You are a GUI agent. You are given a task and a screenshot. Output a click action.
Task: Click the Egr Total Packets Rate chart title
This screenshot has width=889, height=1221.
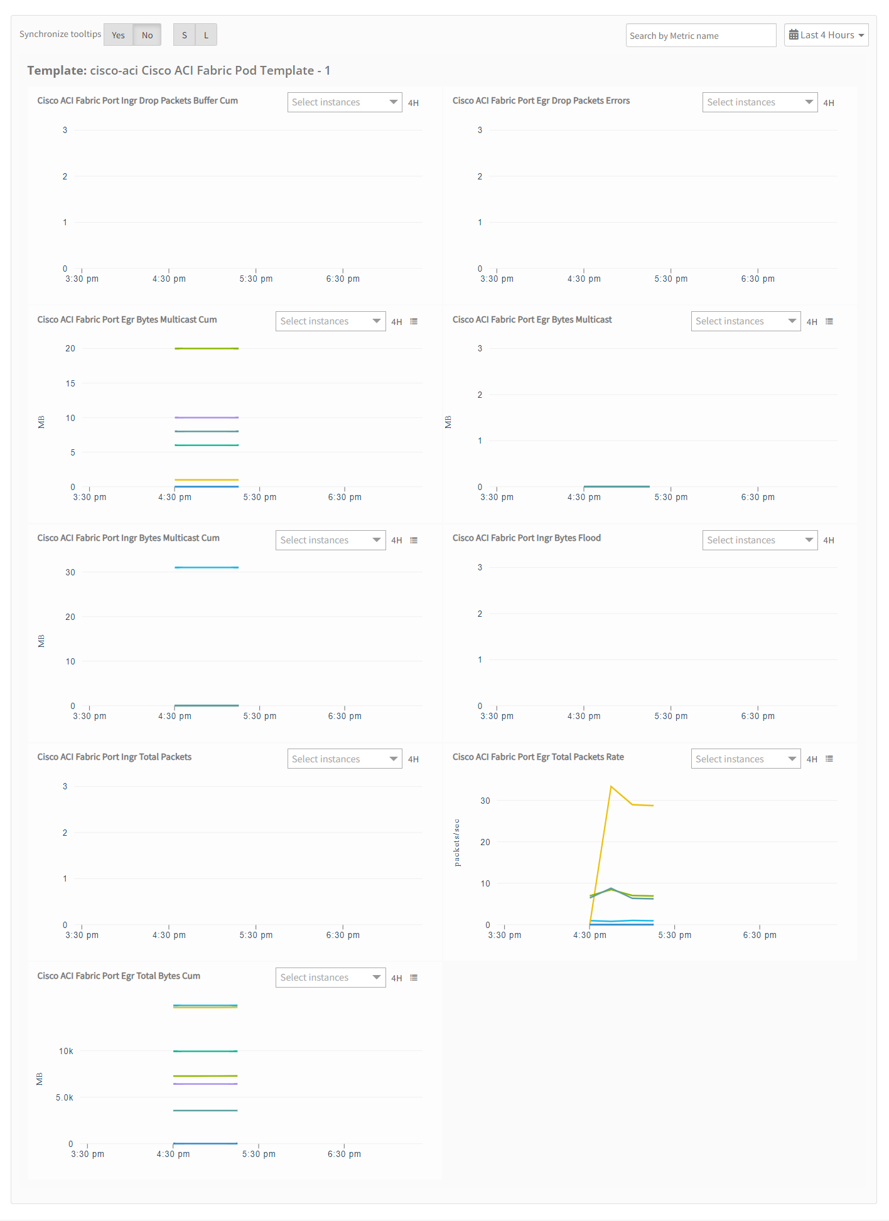tap(538, 757)
